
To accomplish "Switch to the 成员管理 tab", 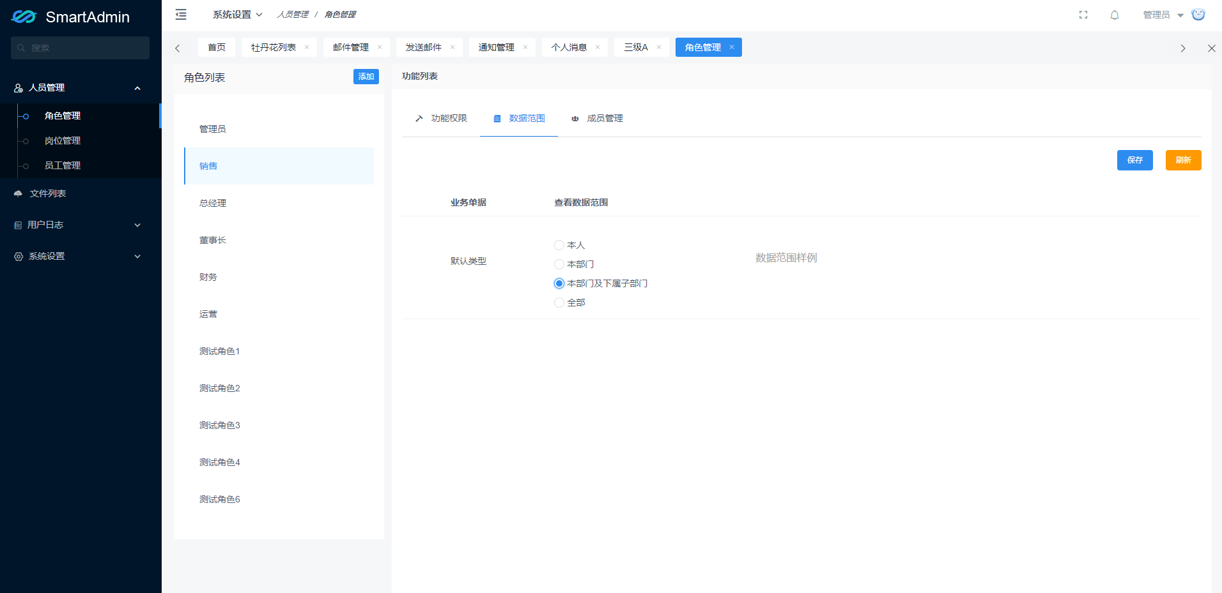I will 597,118.
